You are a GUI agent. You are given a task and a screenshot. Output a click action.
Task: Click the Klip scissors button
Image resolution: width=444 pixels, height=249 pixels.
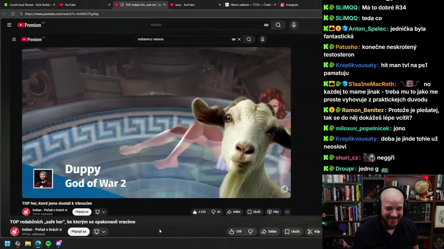[x=314, y=232]
